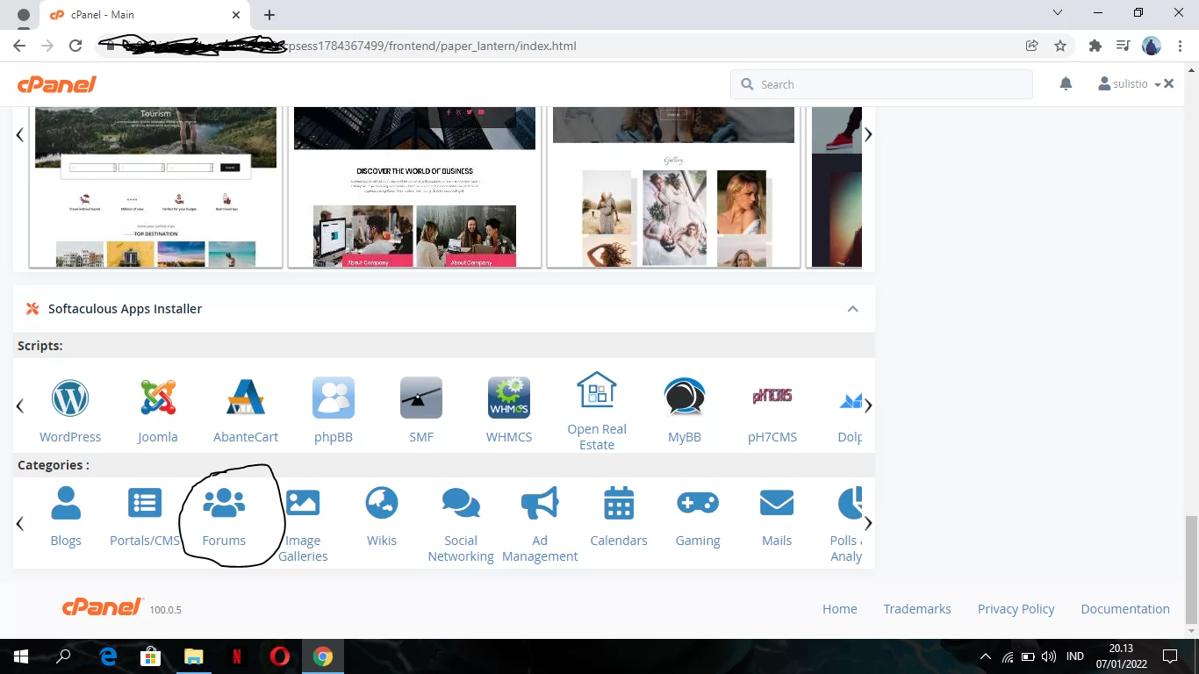Screen dimensions: 1199x674
Task: Open a new browser tab
Action: [269, 15]
